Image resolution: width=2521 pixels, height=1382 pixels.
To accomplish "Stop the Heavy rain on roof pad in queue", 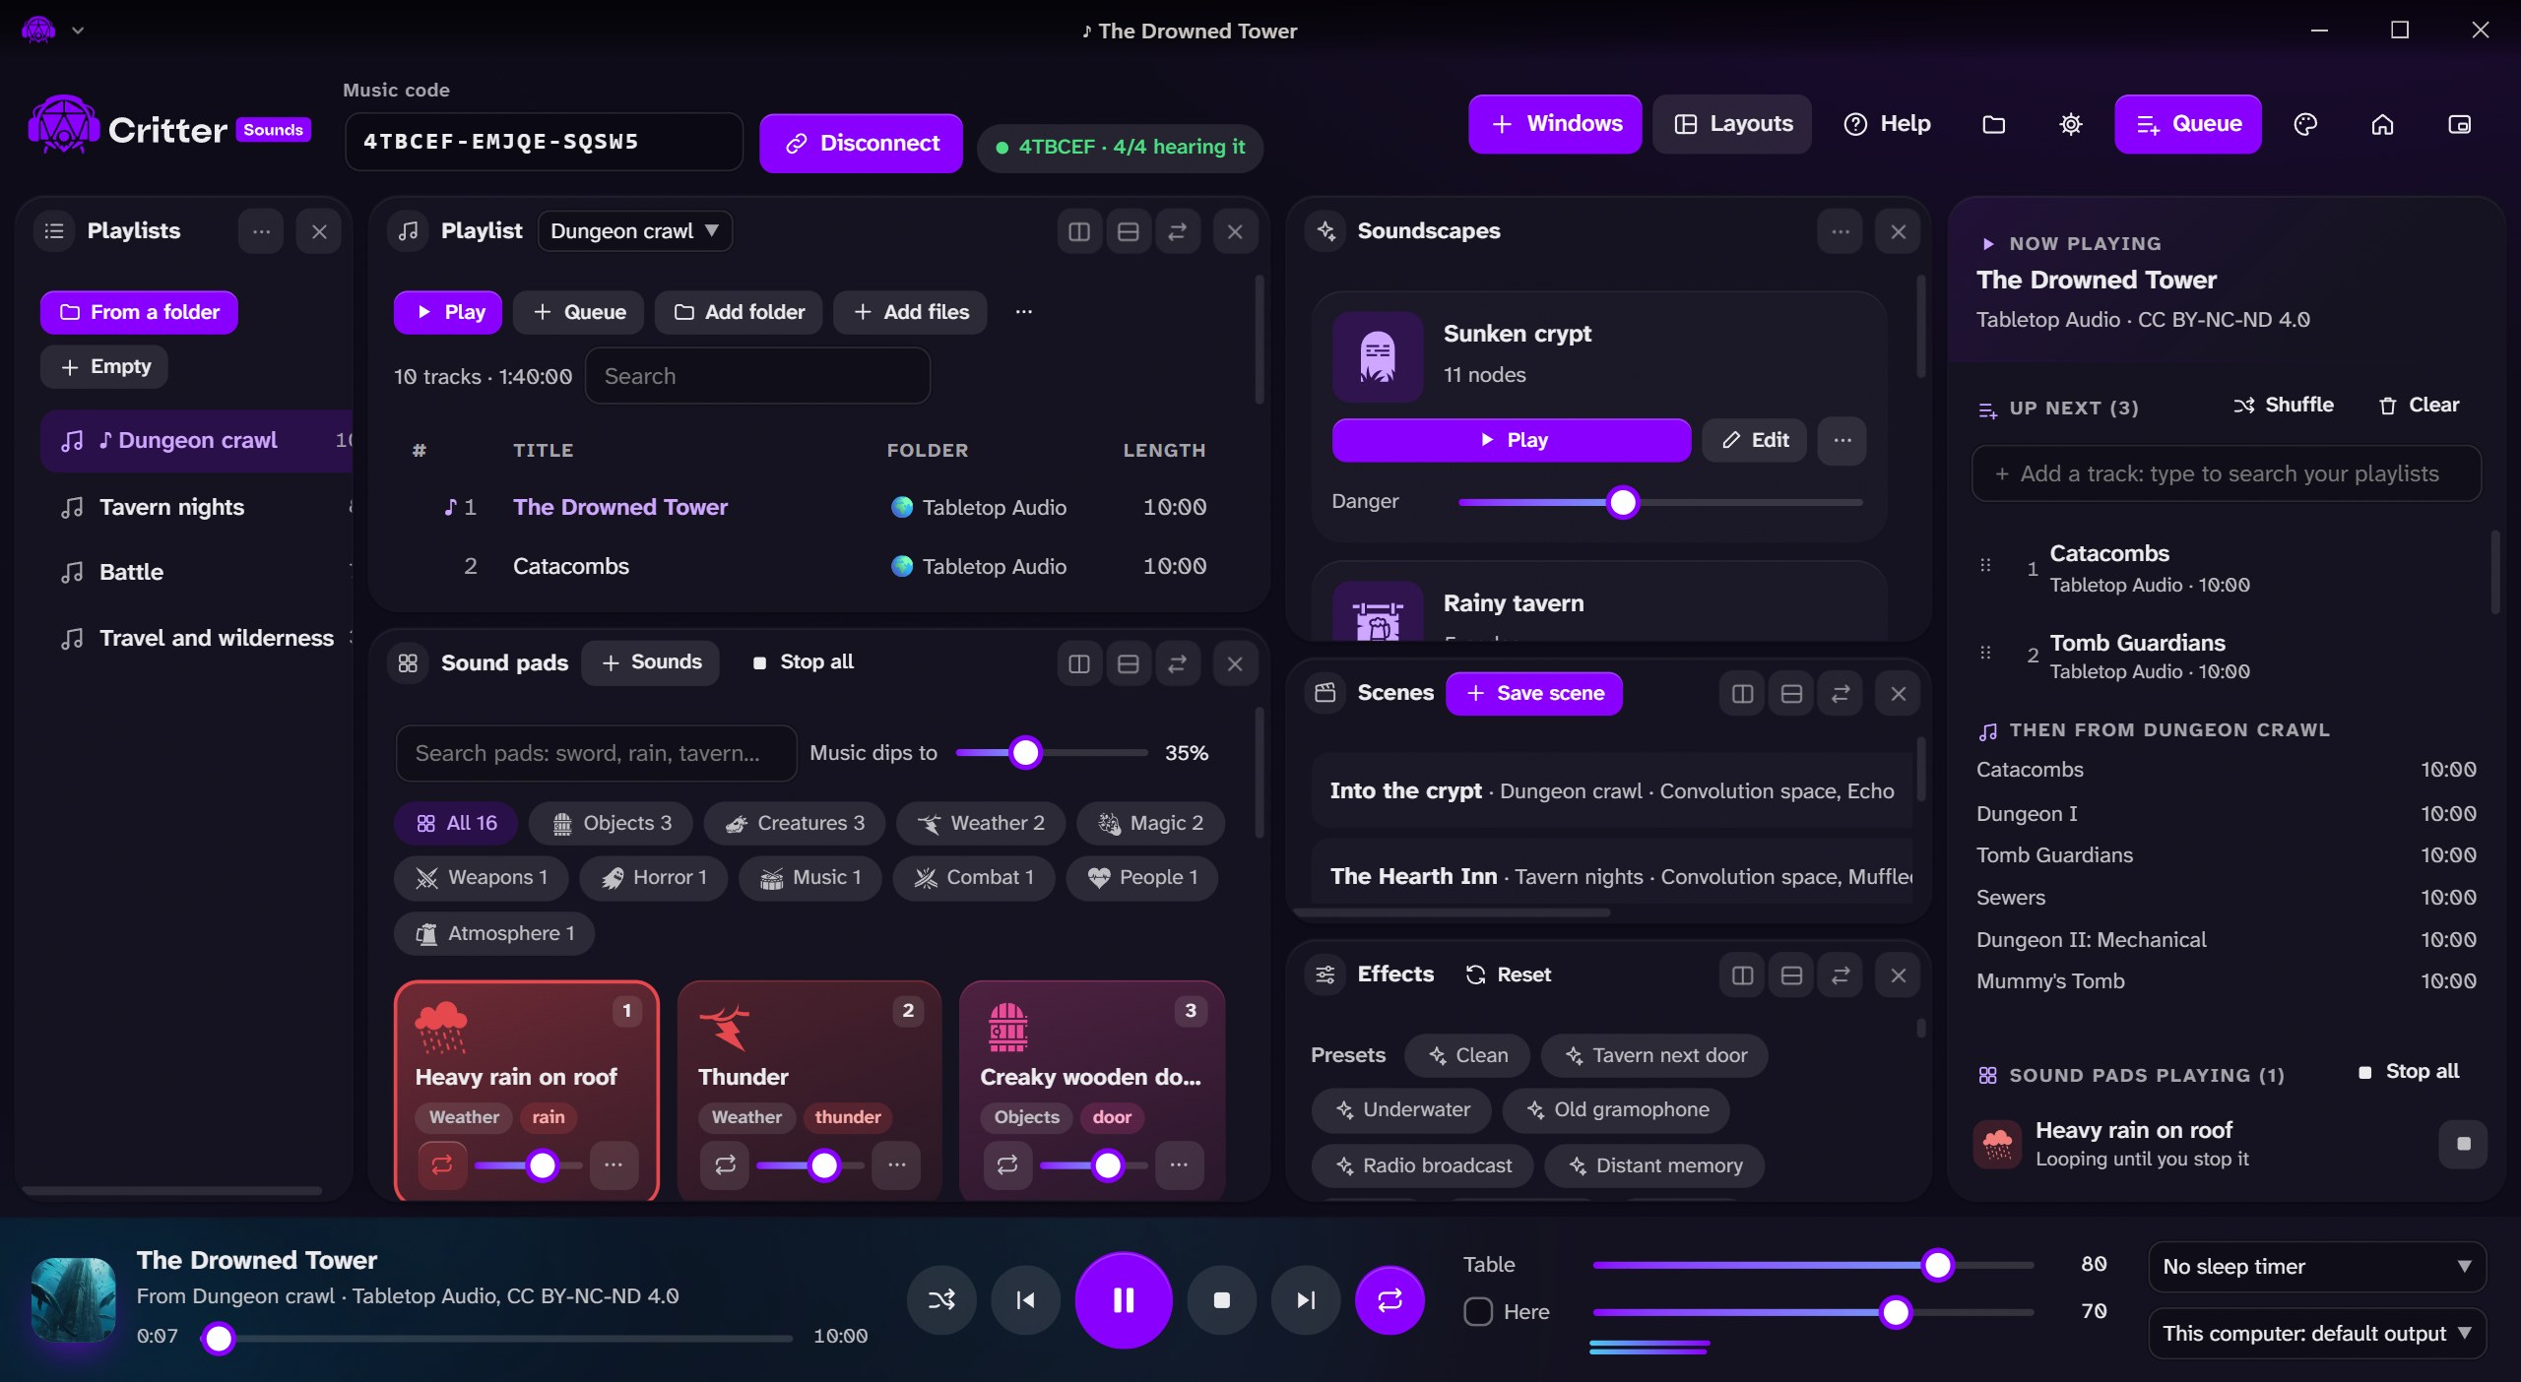I will 2463,1144.
